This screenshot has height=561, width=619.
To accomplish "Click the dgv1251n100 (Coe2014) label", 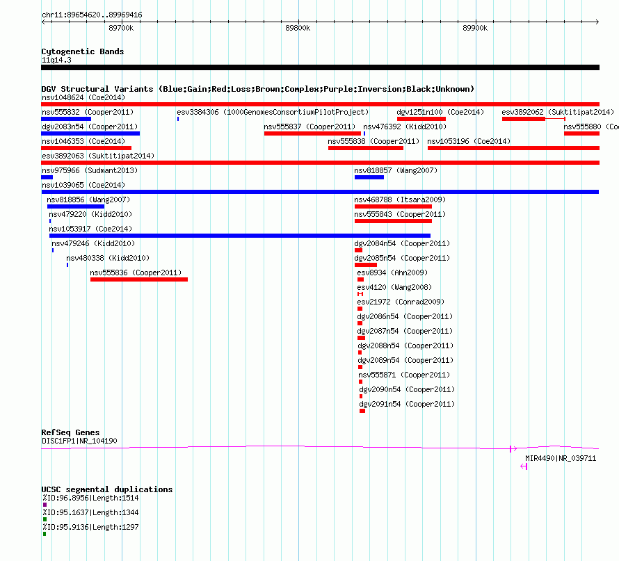I will (440, 112).
